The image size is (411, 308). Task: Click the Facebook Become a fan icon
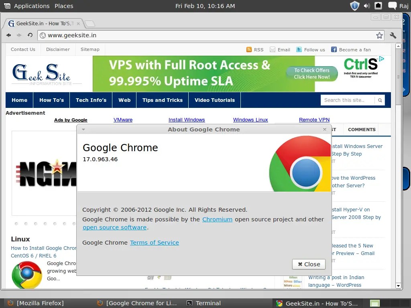(334, 49)
